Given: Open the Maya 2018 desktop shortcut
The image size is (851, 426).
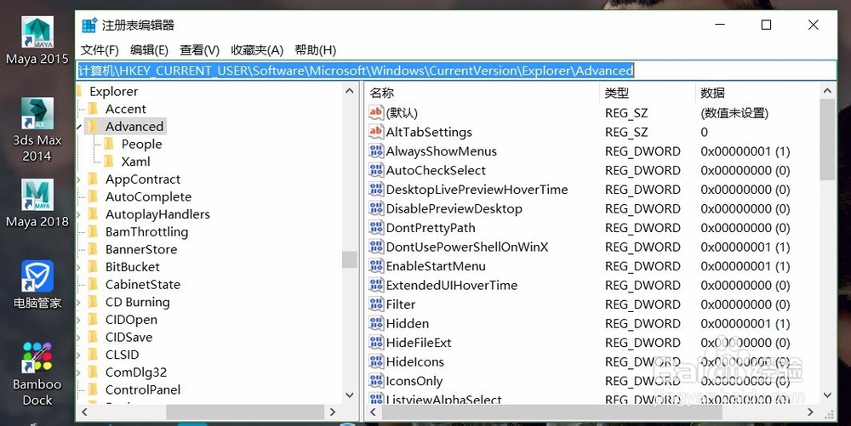Looking at the screenshot, I should click(37, 203).
